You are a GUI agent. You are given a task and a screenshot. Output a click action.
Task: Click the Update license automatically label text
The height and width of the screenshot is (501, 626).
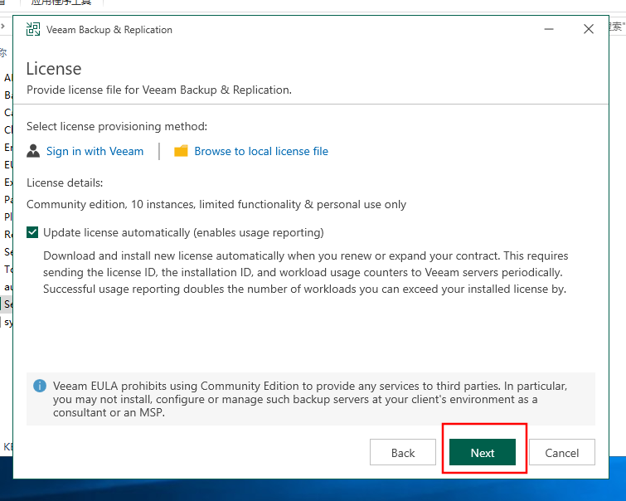point(183,232)
